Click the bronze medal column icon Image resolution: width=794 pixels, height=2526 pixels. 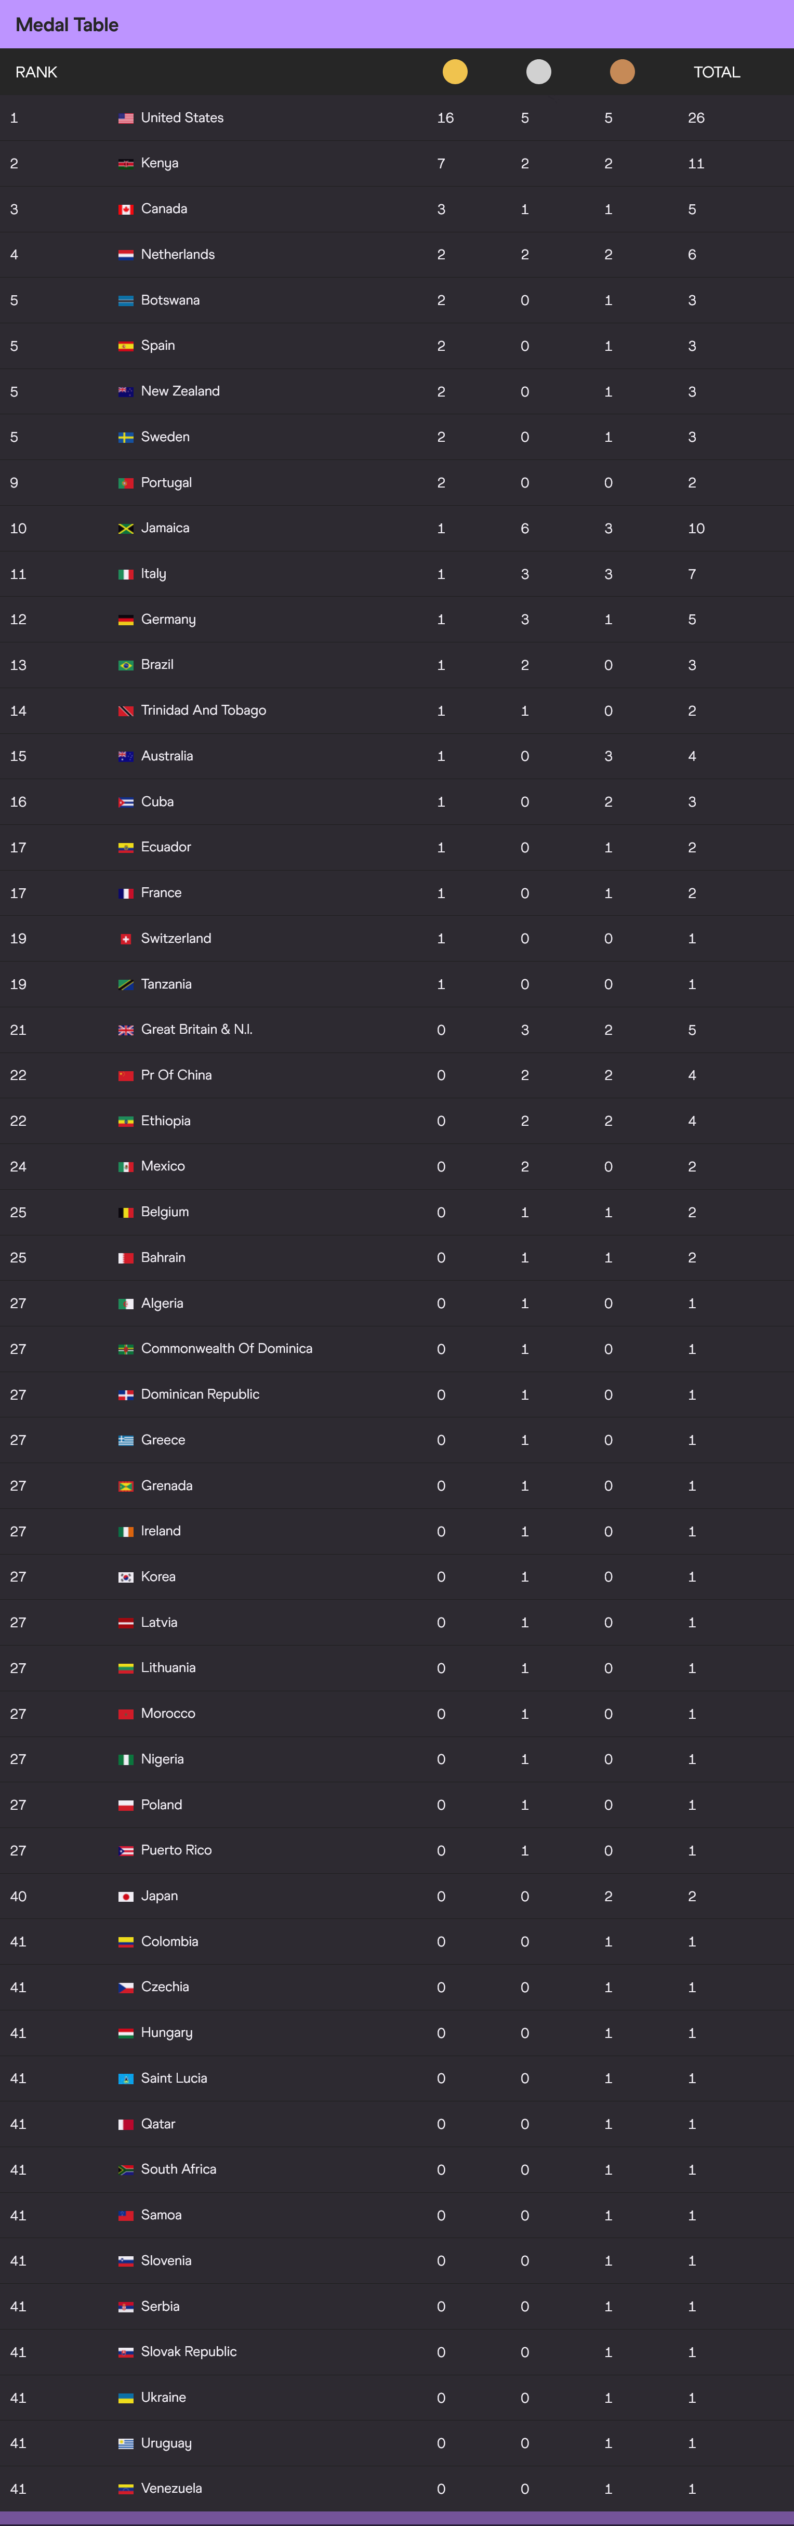click(623, 72)
